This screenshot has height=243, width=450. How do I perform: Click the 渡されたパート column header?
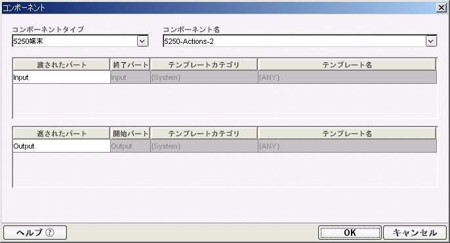click(62, 65)
